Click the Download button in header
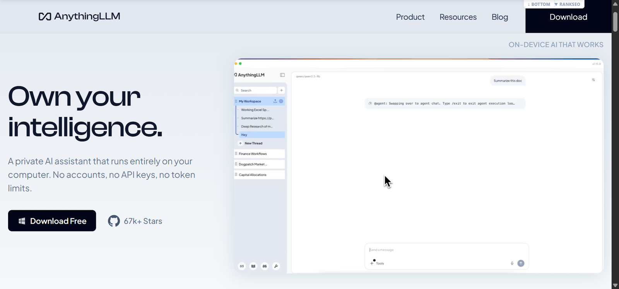 (x=568, y=17)
